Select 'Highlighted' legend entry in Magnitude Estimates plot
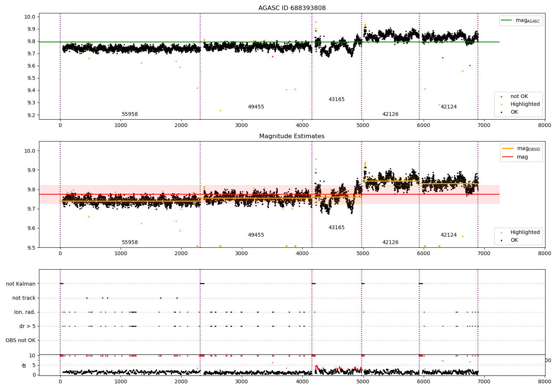The width and height of the screenshot is (557, 390). [x=525, y=233]
